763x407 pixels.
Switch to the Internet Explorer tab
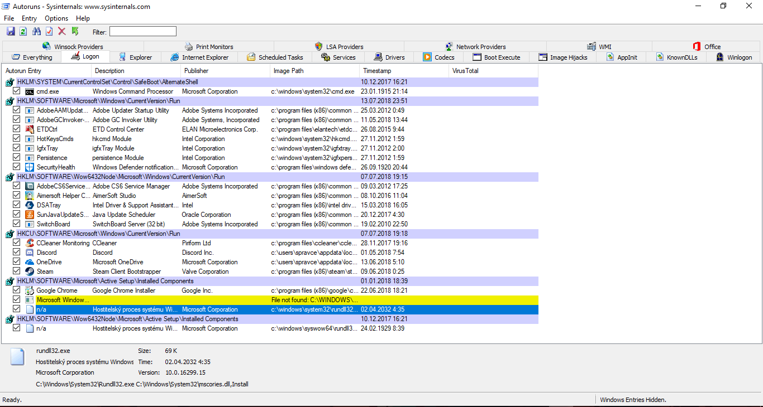pyautogui.click(x=199, y=57)
